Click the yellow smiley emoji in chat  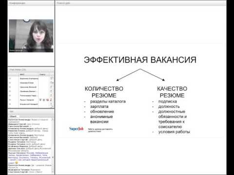(17, 162)
